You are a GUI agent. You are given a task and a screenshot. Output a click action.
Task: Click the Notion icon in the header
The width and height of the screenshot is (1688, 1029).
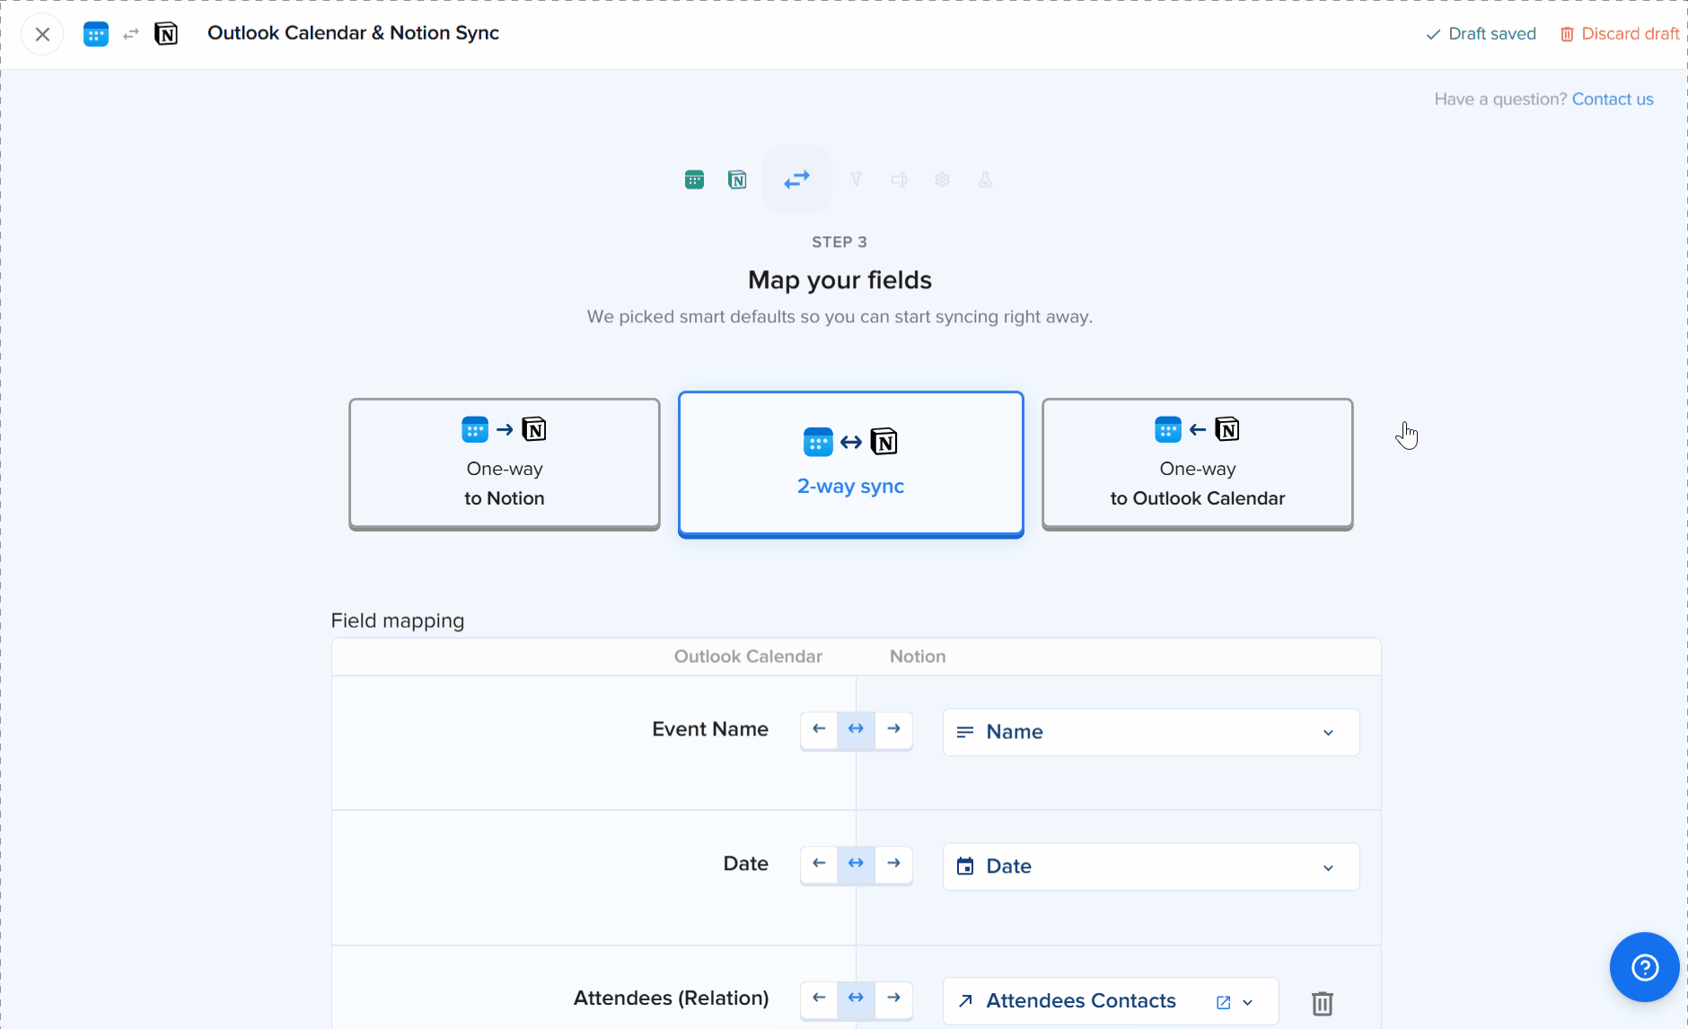pyautogui.click(x=166, y=34)
